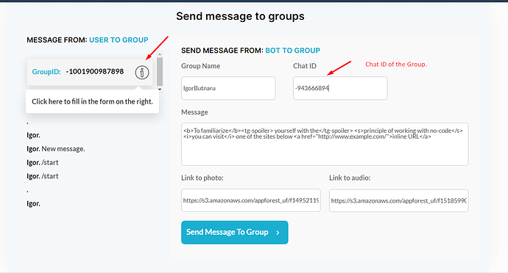Click inside the Chat ID input field

(x=340, y=88)
